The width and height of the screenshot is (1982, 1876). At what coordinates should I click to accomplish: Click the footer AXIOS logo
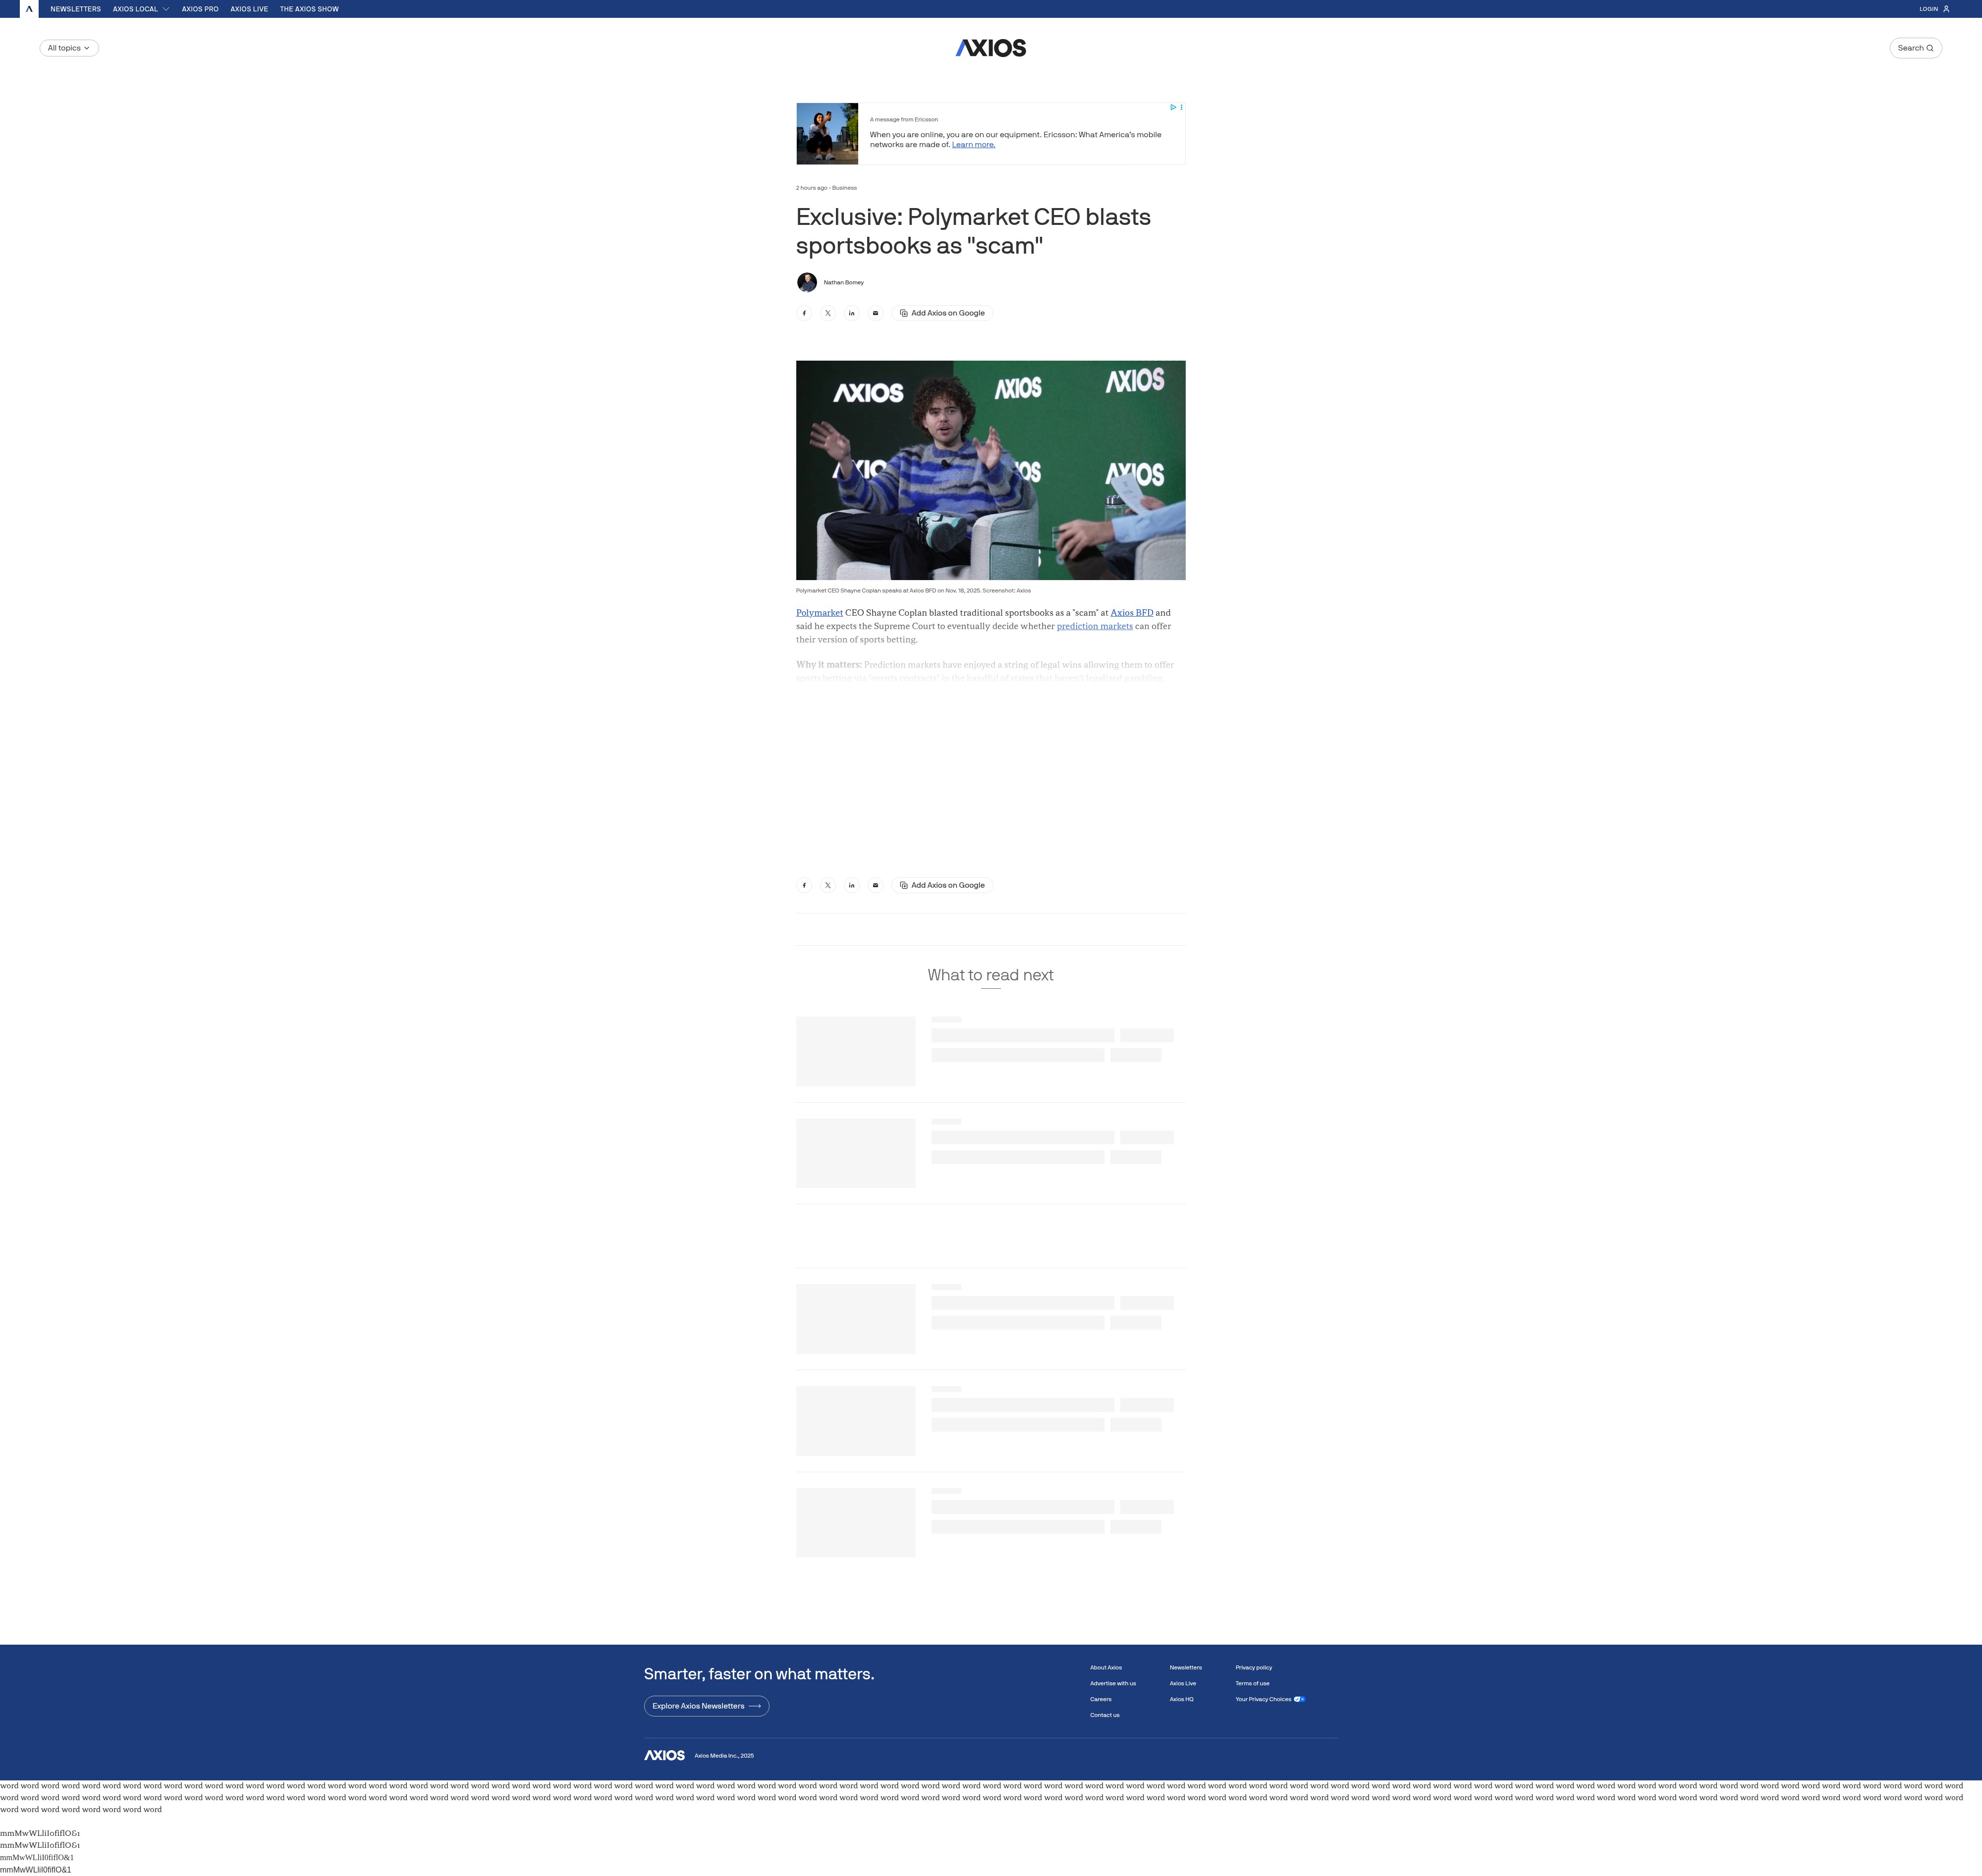pos(664,1755)
